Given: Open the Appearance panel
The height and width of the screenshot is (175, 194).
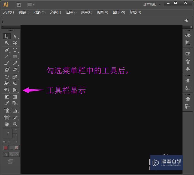Looking at the screenshot, I should [x=188, y=81].
